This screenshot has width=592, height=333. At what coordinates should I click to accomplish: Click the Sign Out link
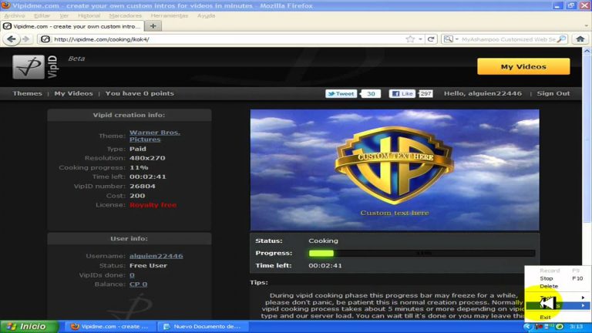(x=553, y=93)
